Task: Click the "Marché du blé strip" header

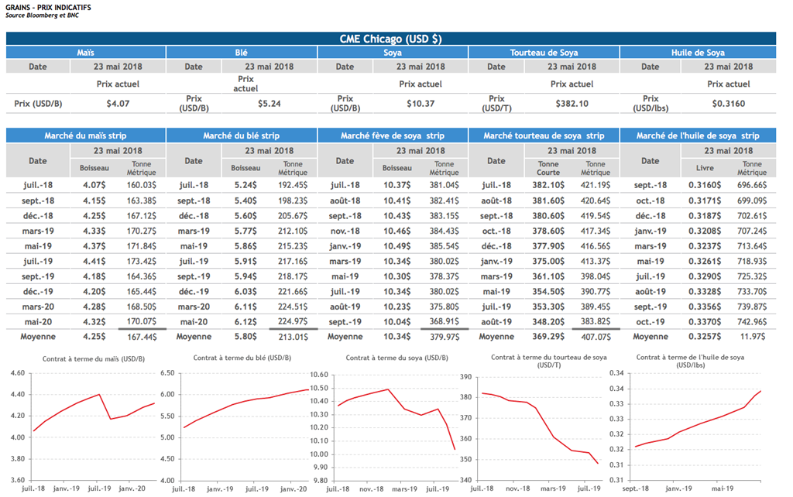Action: click(242, 135)
